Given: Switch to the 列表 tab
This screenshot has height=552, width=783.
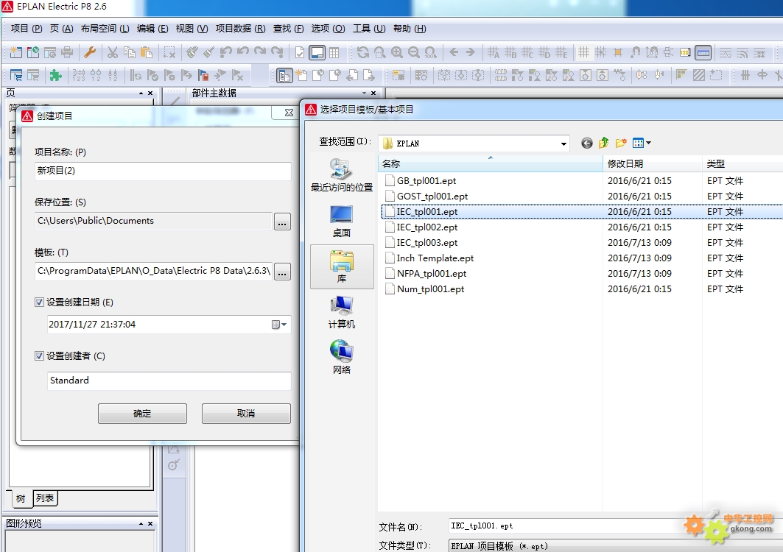Looking at the screenshot, I should (x=45, y=498).
